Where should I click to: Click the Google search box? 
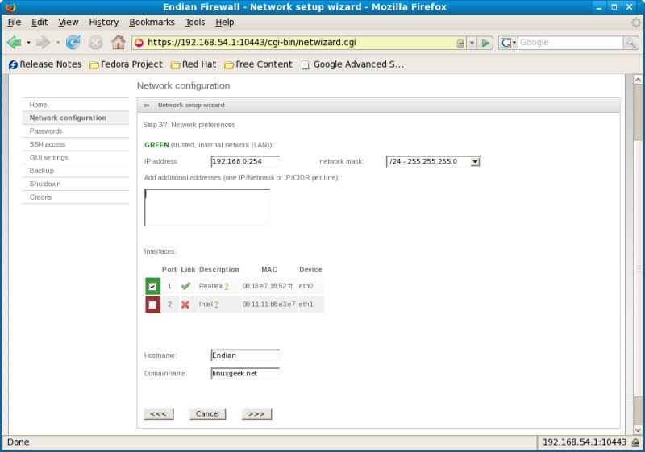point(570,43)
